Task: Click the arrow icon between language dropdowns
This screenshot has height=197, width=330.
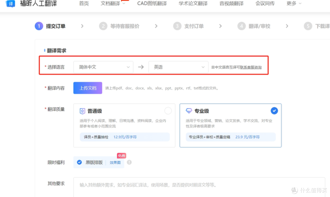Action: (x=141, y=67)
